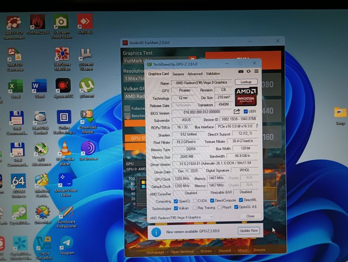Toggle OpenCL checkbox in GPU-Z

coord(176,201)
